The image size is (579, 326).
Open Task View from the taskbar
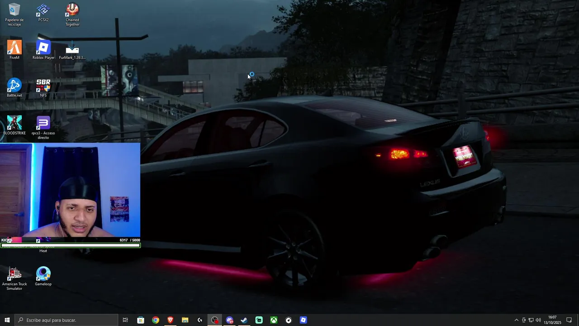click(125, 320)
